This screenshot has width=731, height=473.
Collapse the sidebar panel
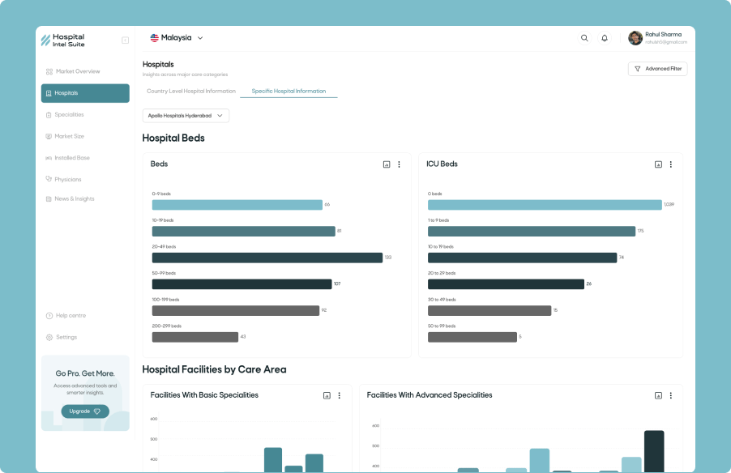[x=125, y=40]
